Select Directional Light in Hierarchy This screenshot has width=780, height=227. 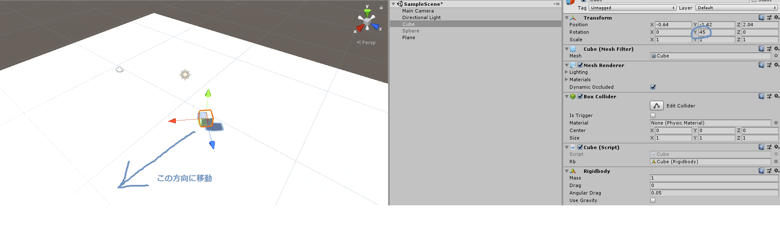click(x=421, y=17)
